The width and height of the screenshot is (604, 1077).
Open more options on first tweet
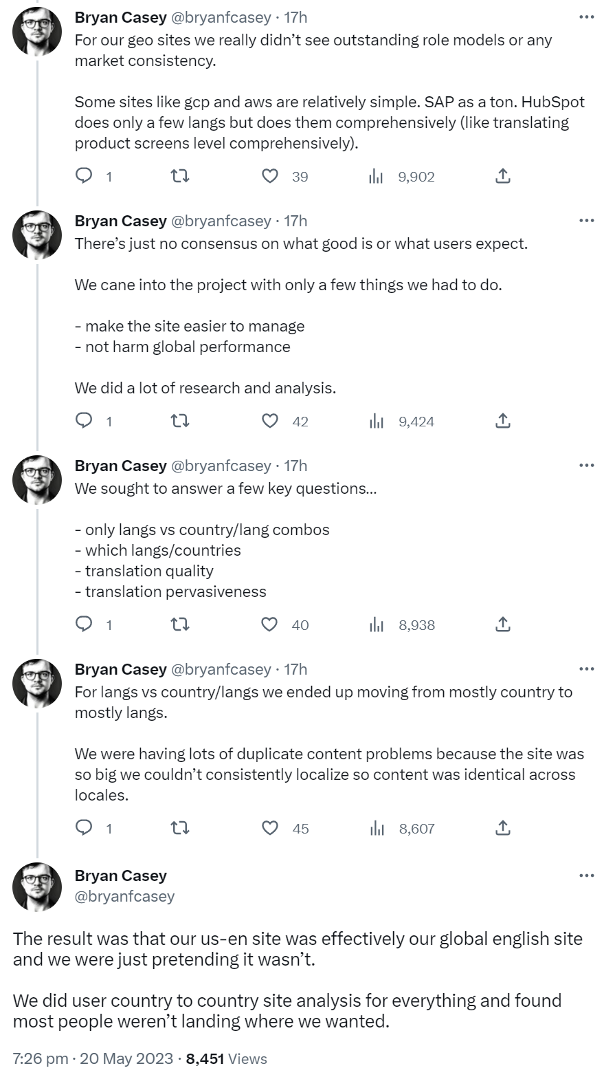coord(586,17)
